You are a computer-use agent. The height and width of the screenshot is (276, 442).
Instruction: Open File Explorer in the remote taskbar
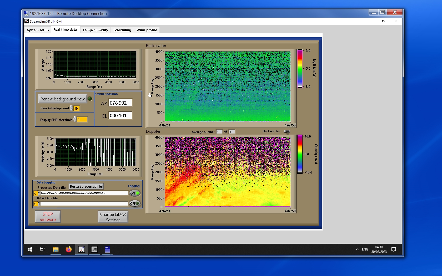tap(56, 249)
